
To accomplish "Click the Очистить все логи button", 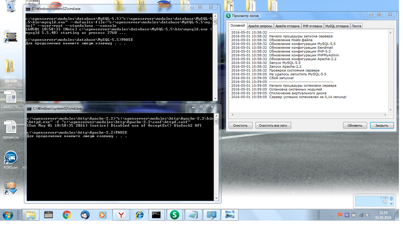I will [x=273, y=125].
